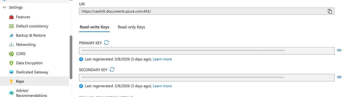Open Learn more under primary key

[x=162, y=59]
